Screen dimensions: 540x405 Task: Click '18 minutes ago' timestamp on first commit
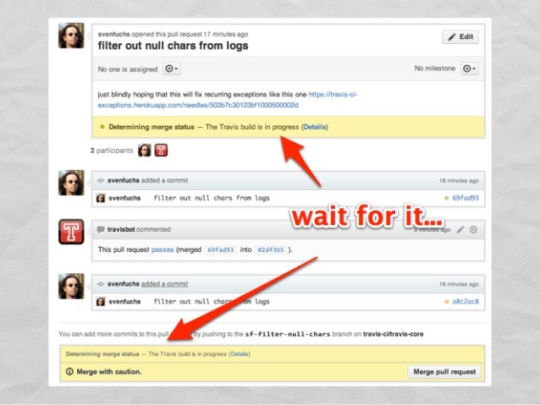(459, 181)
